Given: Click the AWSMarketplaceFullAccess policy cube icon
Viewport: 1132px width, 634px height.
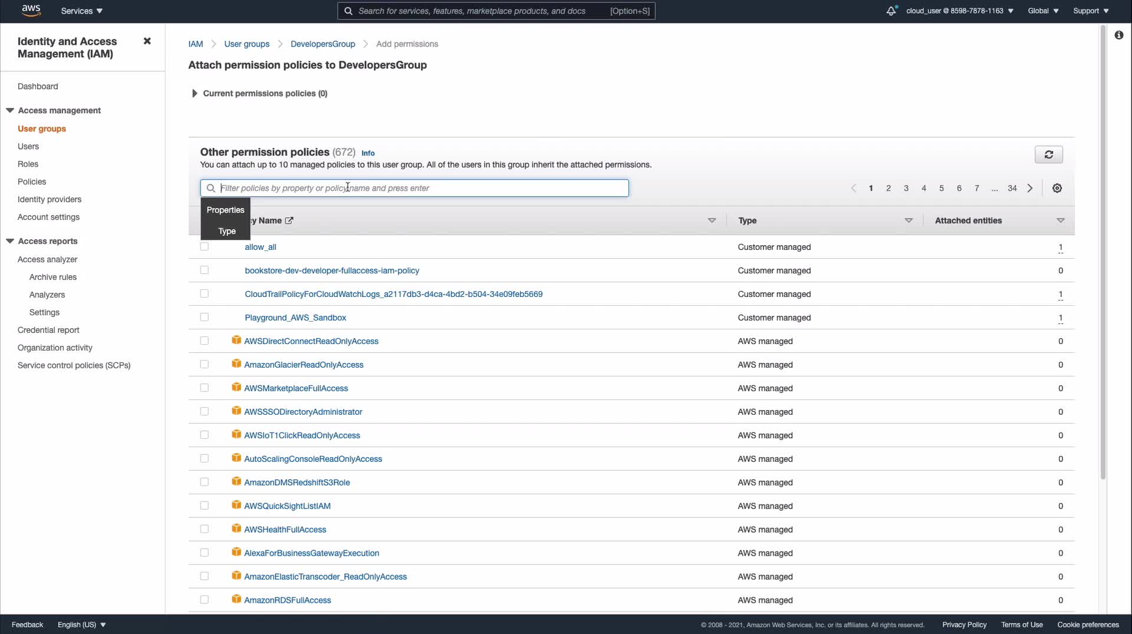Looking at the screenshot, I should click(x=236, y=387).
